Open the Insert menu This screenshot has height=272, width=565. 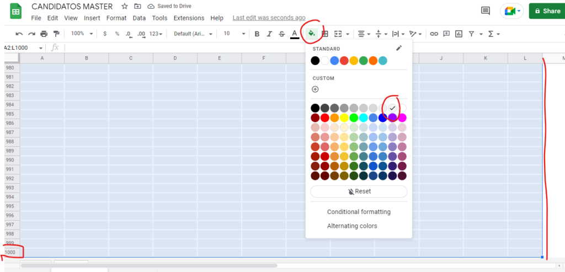(x=92, y=18)
